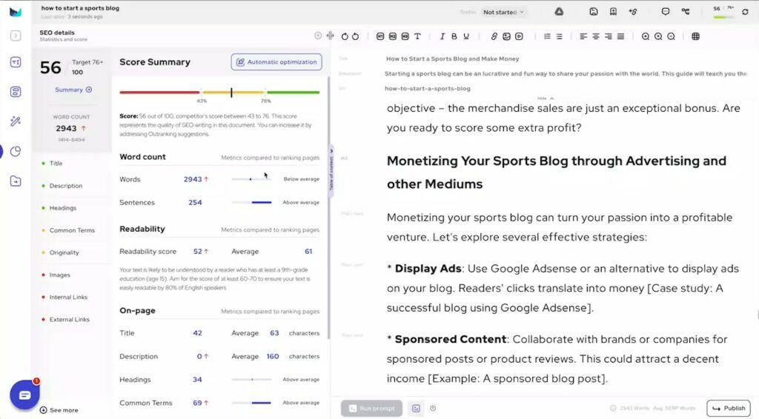Click the save document icon in header
This screenshot has height=419, width=759.
pyautogui.click(x=594, y=12)
